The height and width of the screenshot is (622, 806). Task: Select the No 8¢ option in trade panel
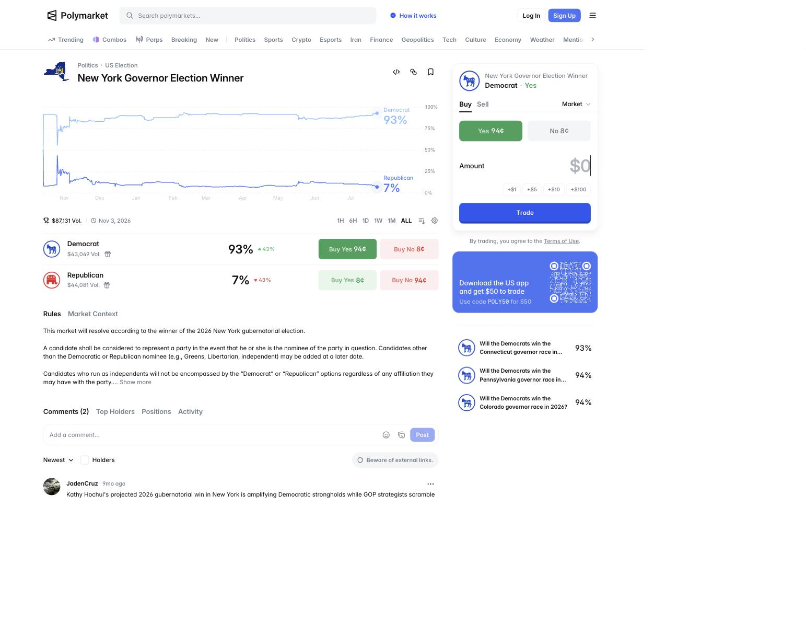(x=559, y=131)
